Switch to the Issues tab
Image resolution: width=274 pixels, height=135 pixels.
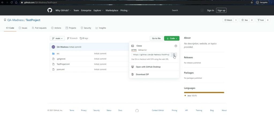pyautogui.click(x=23, y=28)
